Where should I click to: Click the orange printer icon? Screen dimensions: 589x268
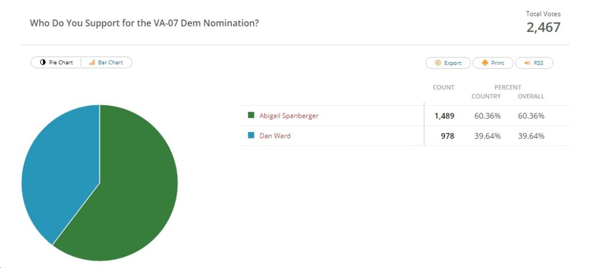click(485, 63)
